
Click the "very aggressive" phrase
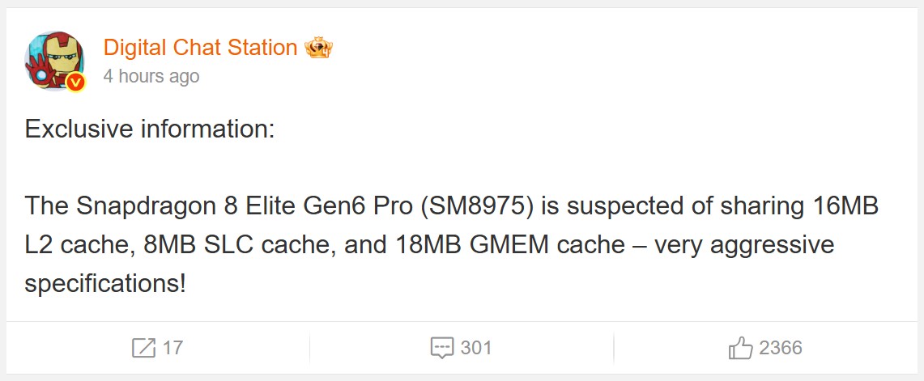tap(744, 245)
